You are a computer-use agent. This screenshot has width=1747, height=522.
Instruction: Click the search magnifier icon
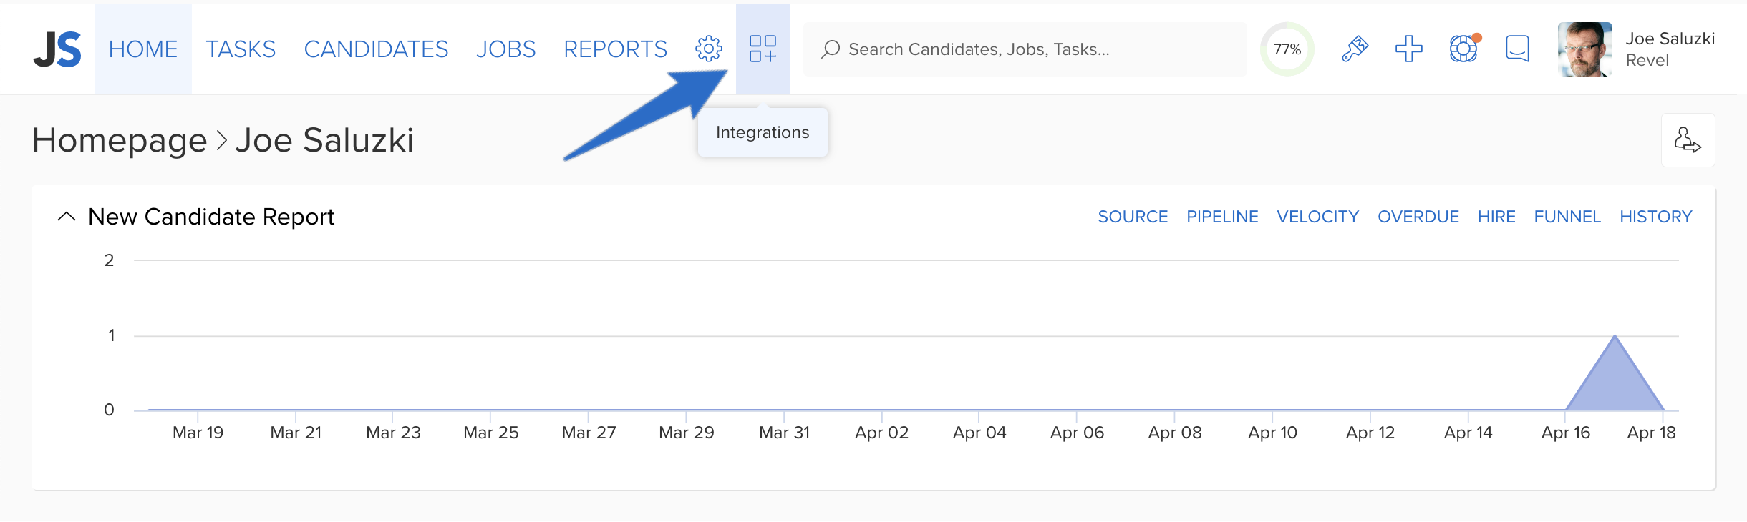click(x=830, y=49)
